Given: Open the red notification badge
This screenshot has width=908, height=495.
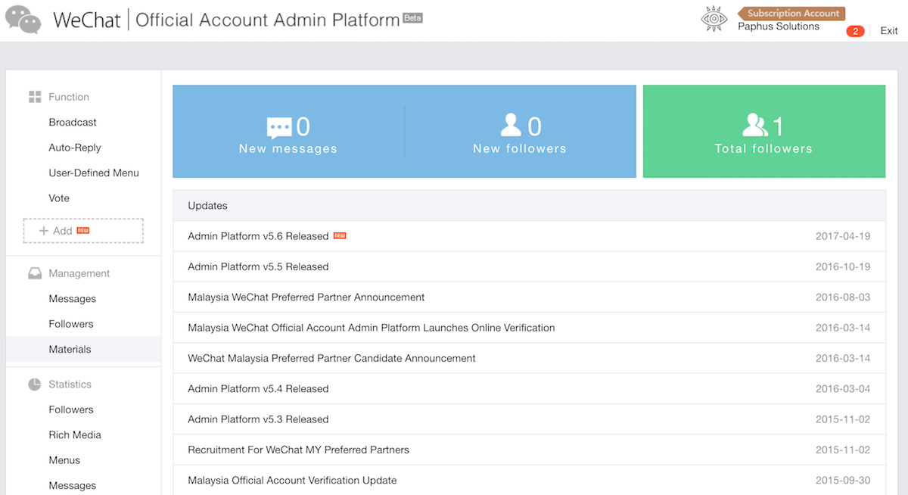Looking at the screenshot, I should coord(855,31).
